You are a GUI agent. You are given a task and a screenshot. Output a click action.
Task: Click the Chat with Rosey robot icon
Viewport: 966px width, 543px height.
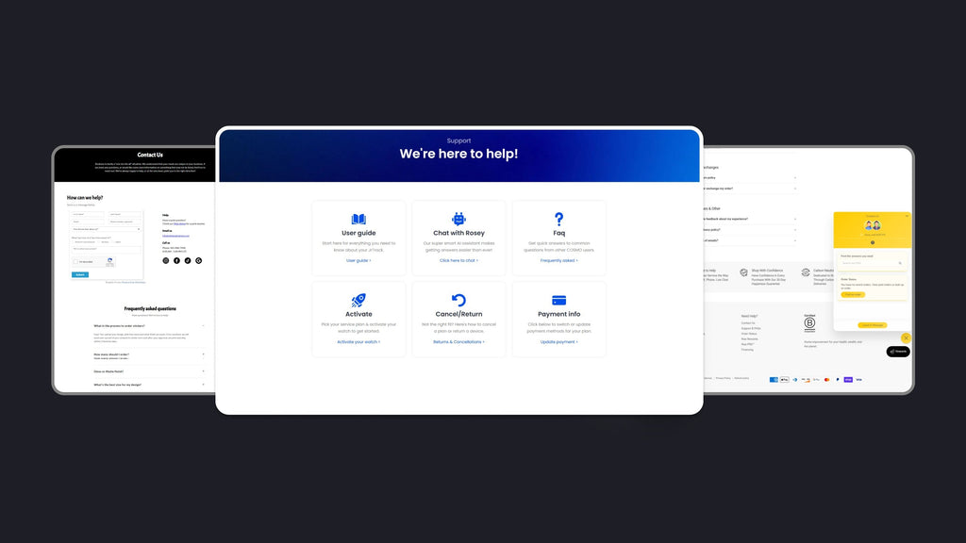click(x=458, y=219)
